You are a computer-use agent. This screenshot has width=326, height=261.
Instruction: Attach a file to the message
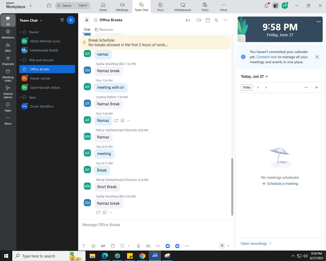(x=113, y=246)
